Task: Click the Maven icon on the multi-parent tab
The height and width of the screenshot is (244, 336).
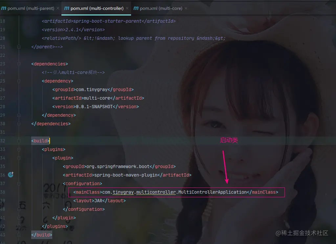Action: click(3, 8)
